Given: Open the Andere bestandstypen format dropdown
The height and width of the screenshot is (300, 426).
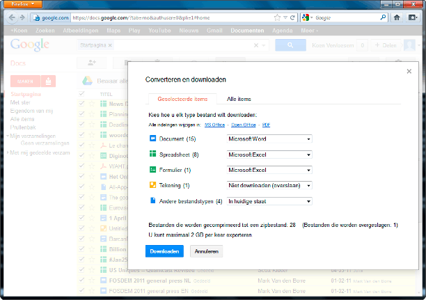Looking at the screenshot, I should [x=269, y=201].
